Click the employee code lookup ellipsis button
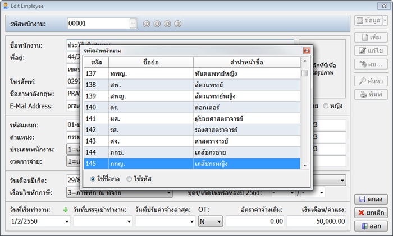 (x=132, y=24)
